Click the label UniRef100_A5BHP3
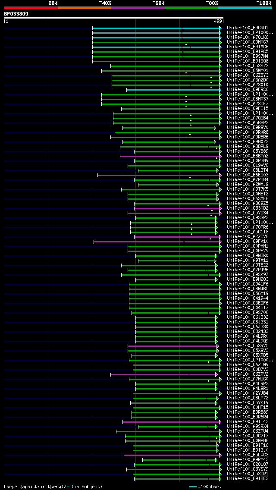 (x=248, y=123)
